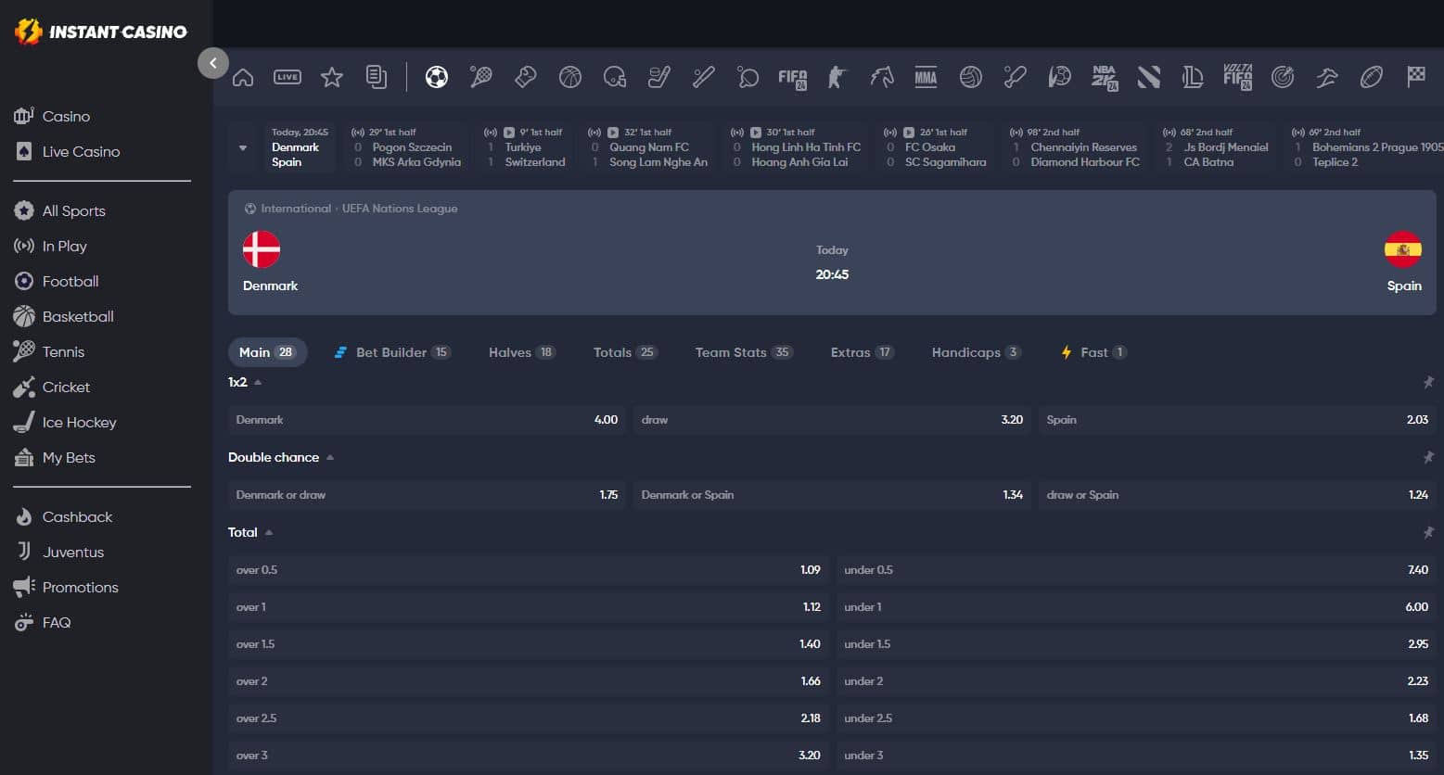Screen dimensions: 1444x775
Task: Switch to the Handicaps tab
Action: [x=977, y=352]
